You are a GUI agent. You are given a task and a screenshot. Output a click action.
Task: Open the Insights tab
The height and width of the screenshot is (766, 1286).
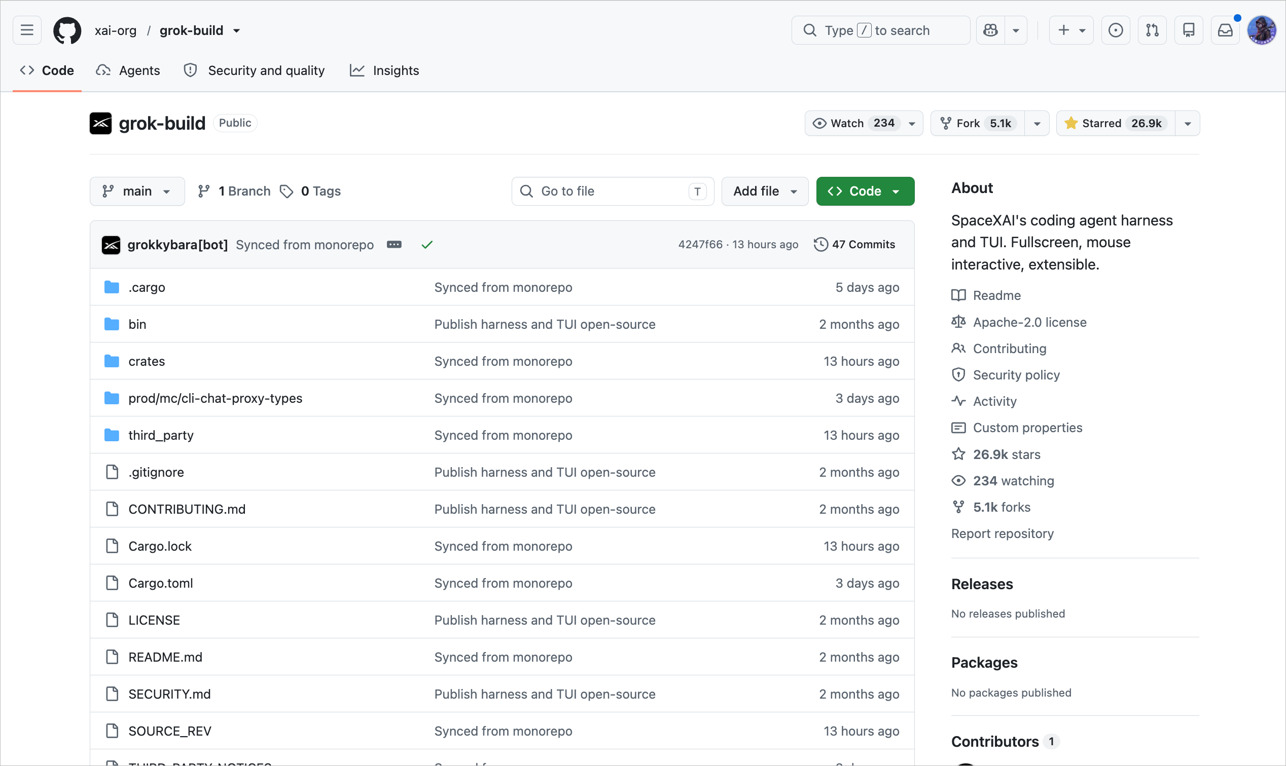tap(384, 71)
